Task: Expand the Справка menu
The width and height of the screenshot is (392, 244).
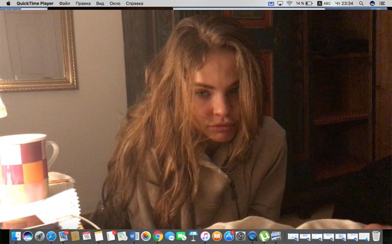Action: [x=134, y=3]
